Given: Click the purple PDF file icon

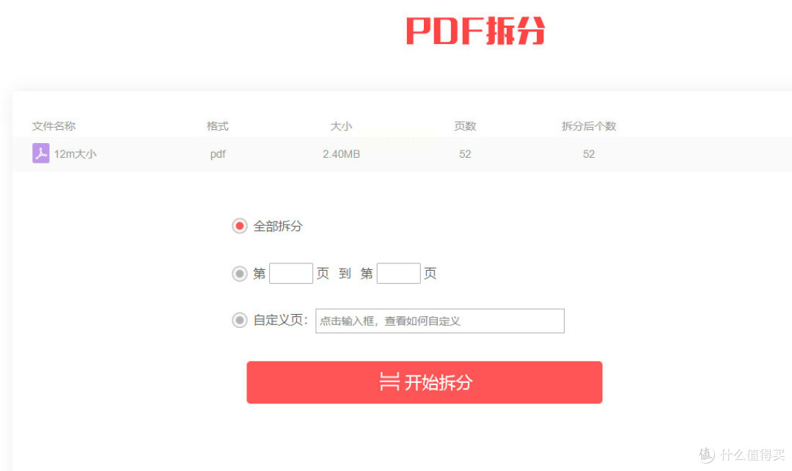Looking at the screenshot, I should (x=41, y=153).
